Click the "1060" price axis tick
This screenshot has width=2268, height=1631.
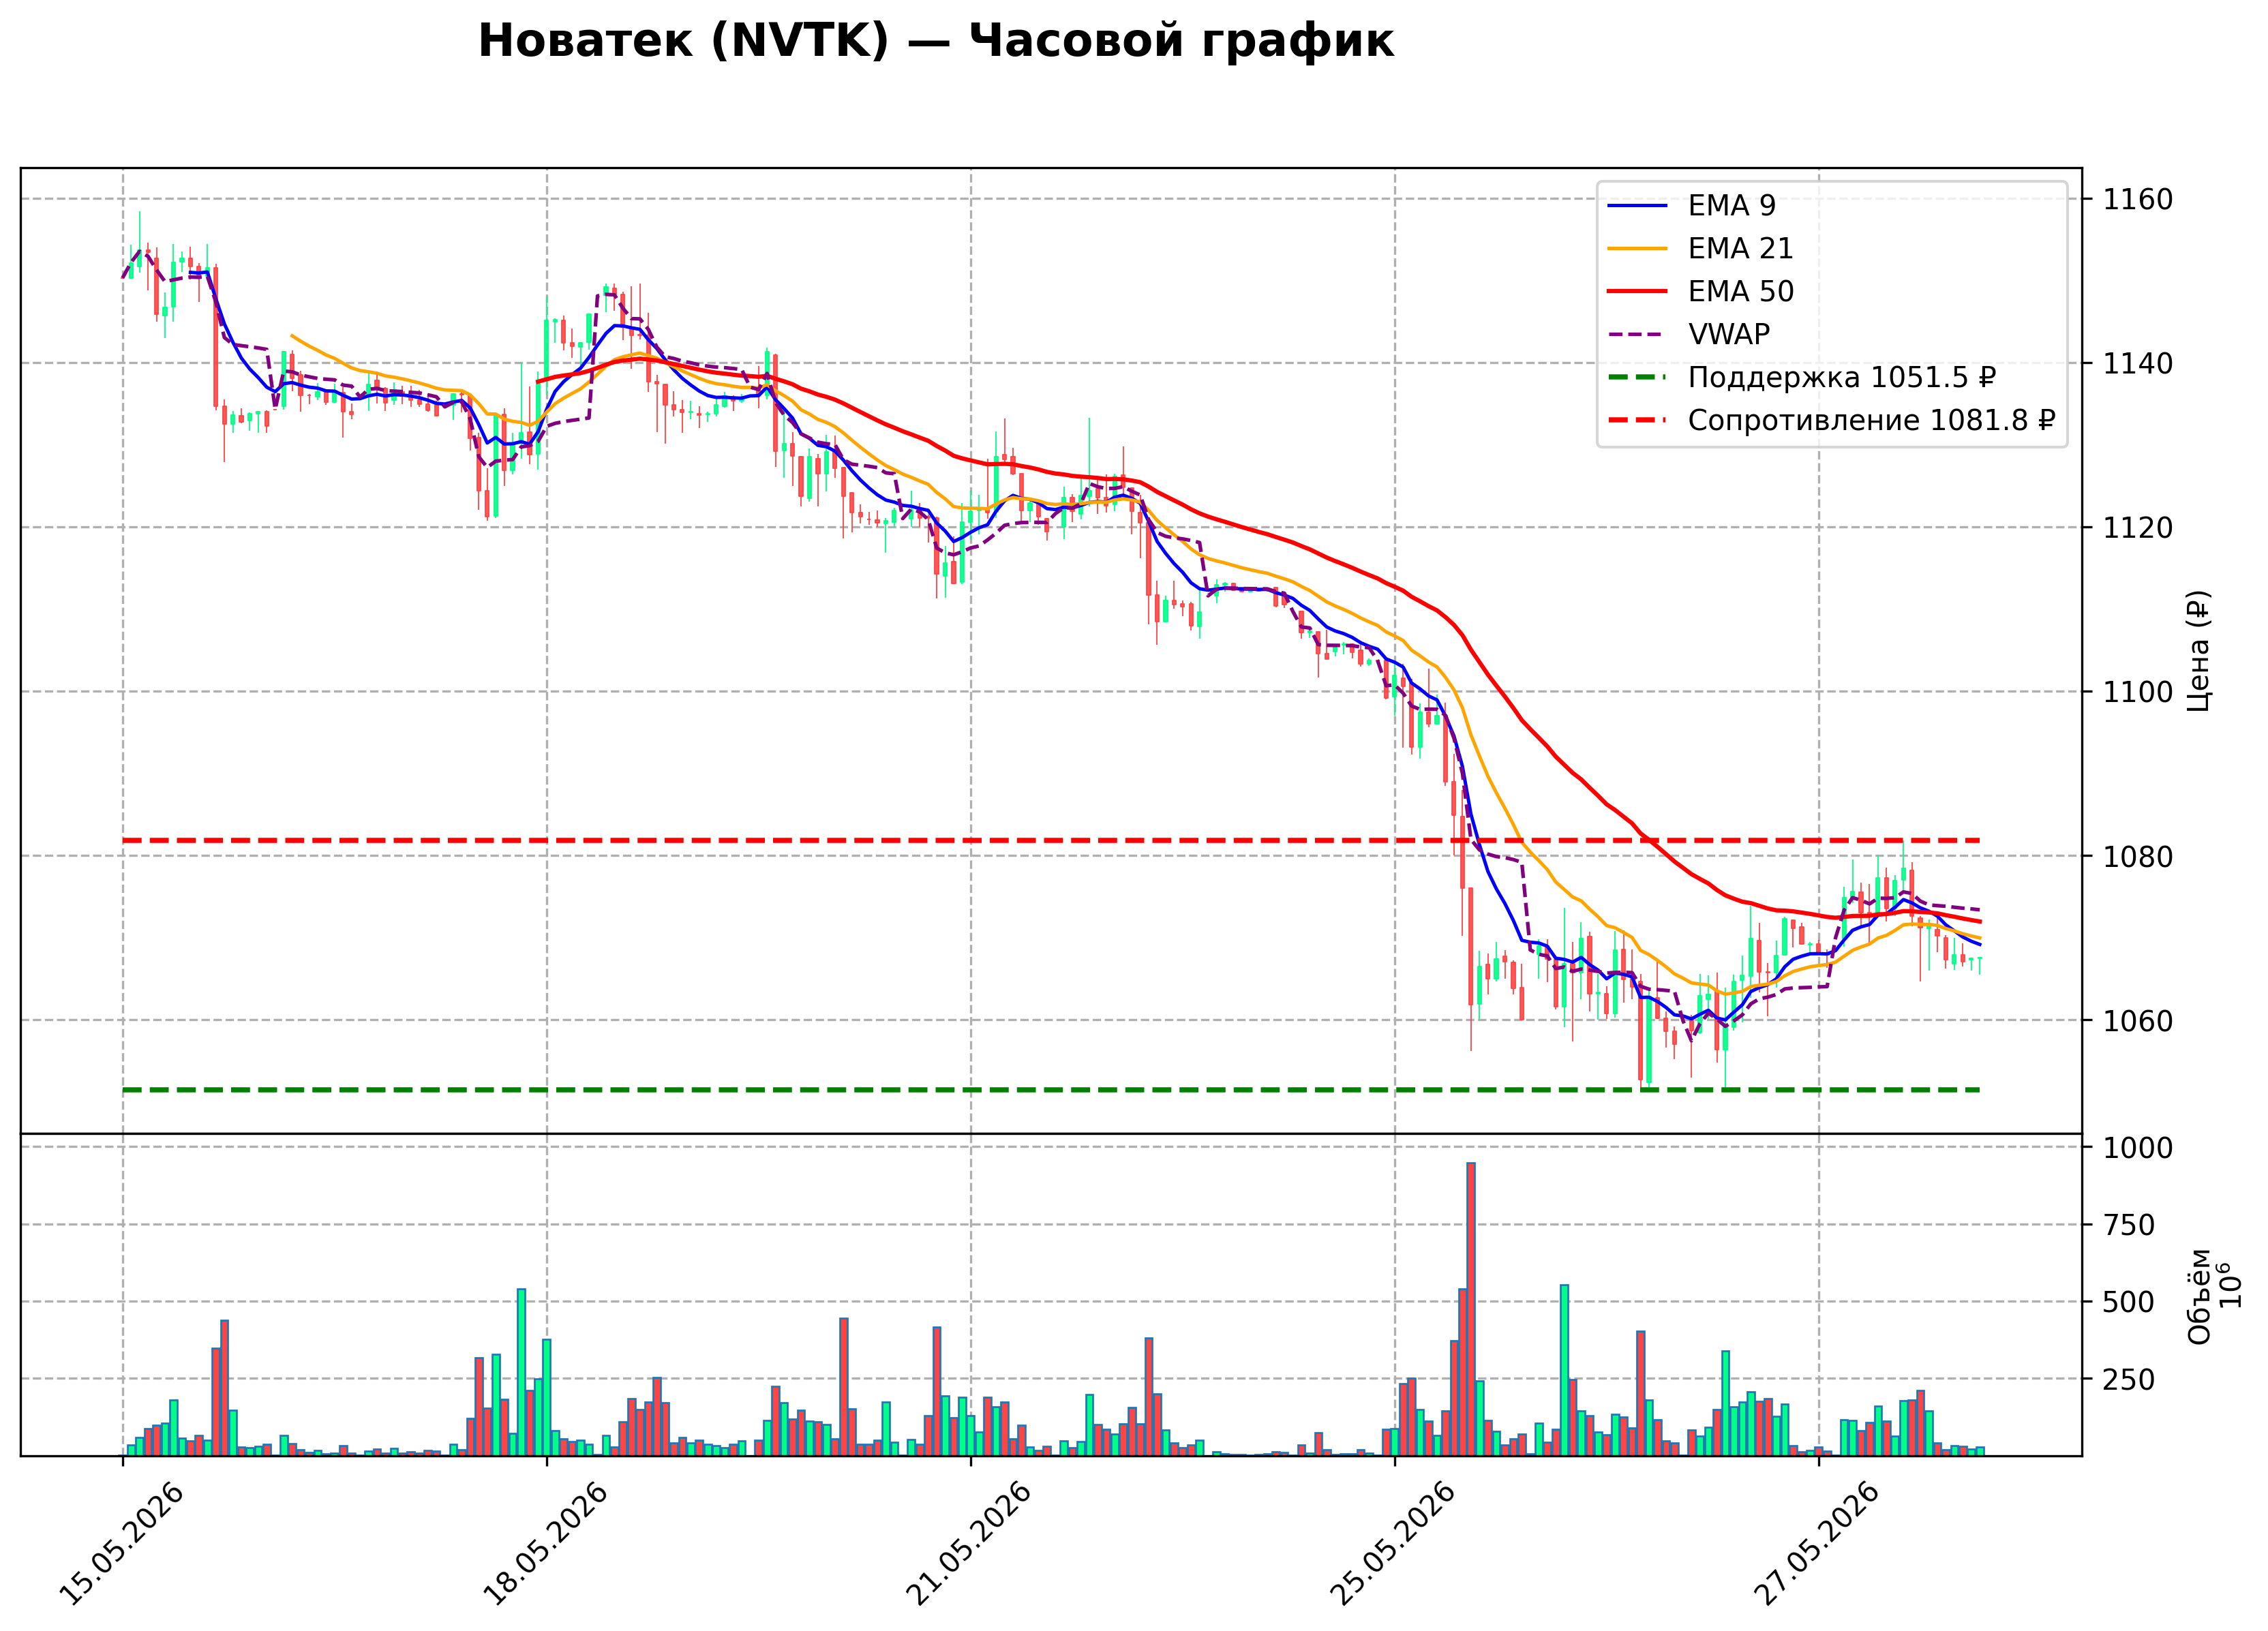tap(2138, 1021)
